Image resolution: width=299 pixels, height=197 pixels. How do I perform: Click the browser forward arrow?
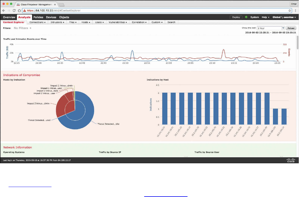coord(9,11)
